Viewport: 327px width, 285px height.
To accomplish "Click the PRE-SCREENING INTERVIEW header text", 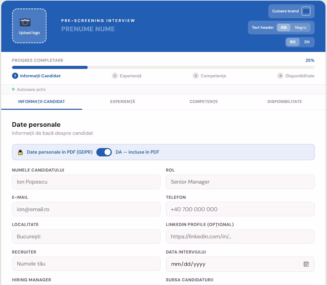I will [98, 21].
